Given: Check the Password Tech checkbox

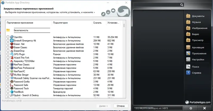Looking at the screenshot, I should point(8,88).
